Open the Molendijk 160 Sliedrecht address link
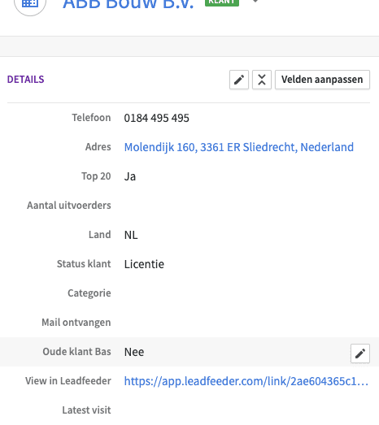The image size is (379, 425). pyautogui.click(x=239, y=147)
